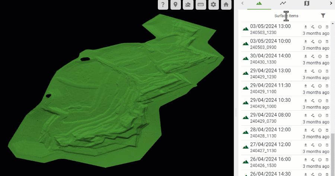Download surface 240429_1000

pos(306,101)
